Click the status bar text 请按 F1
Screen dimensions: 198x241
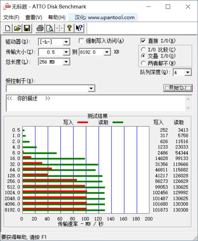tap(38, 237)
